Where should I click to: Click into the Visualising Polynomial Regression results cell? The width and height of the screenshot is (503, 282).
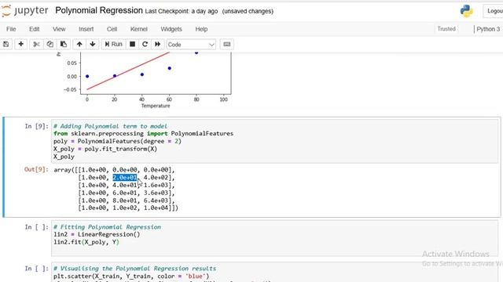(275, 272)
